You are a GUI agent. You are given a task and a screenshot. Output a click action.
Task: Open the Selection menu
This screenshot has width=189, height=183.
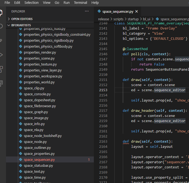pos(31,2)
